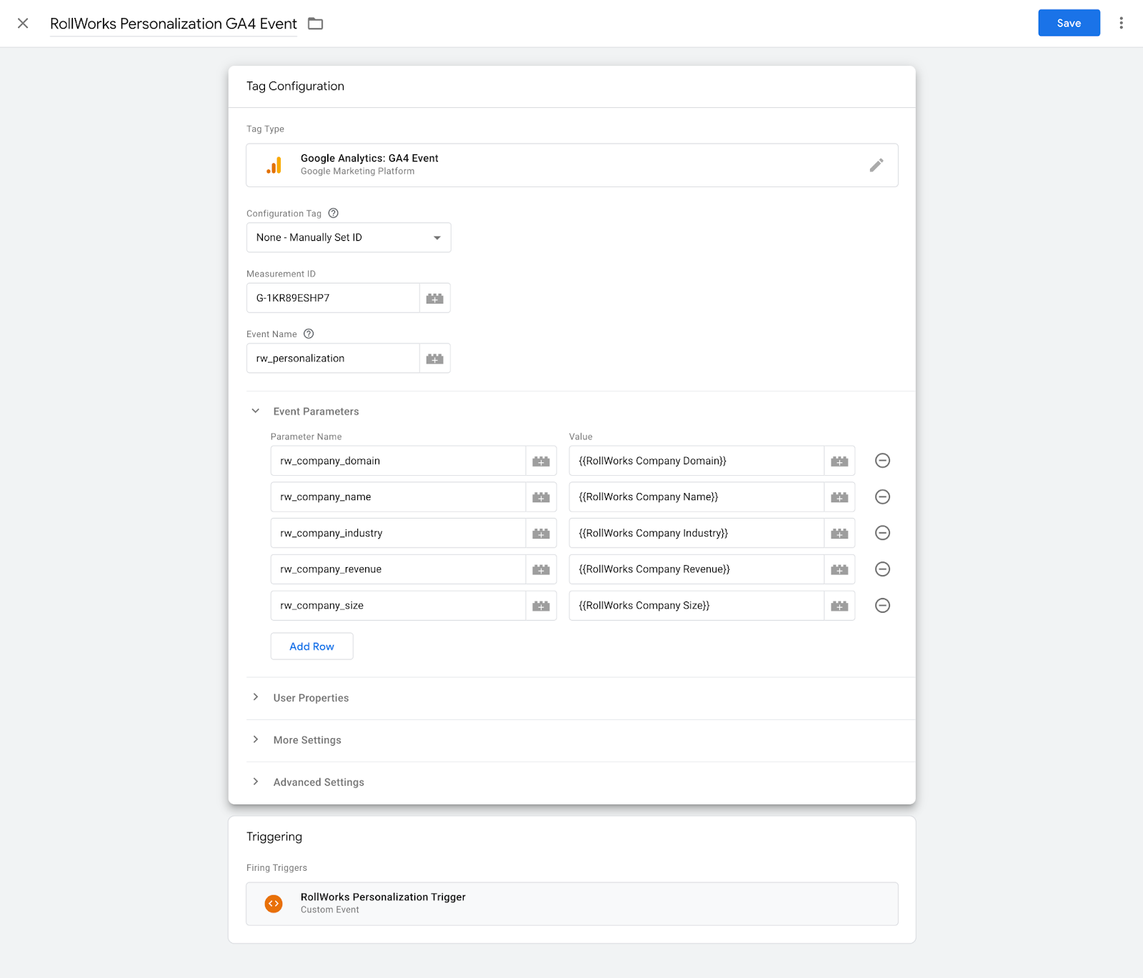Click the Event Name input field
Screen dimensions: 1143x978
(333, 358)
